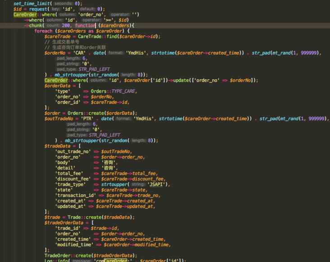Place cursor on the request function name

tap(38, 9)
